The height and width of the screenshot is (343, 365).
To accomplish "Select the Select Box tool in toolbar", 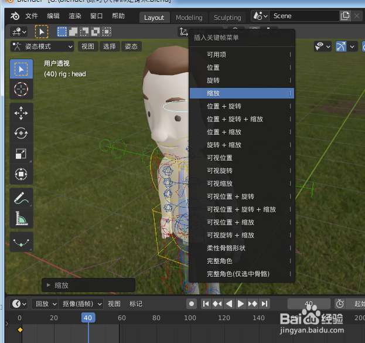I will (21, 69).
